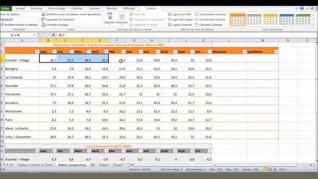Click Ouvrir dans le navigateur icon
This screenshot has width=318, height=179.
[131, 19]
